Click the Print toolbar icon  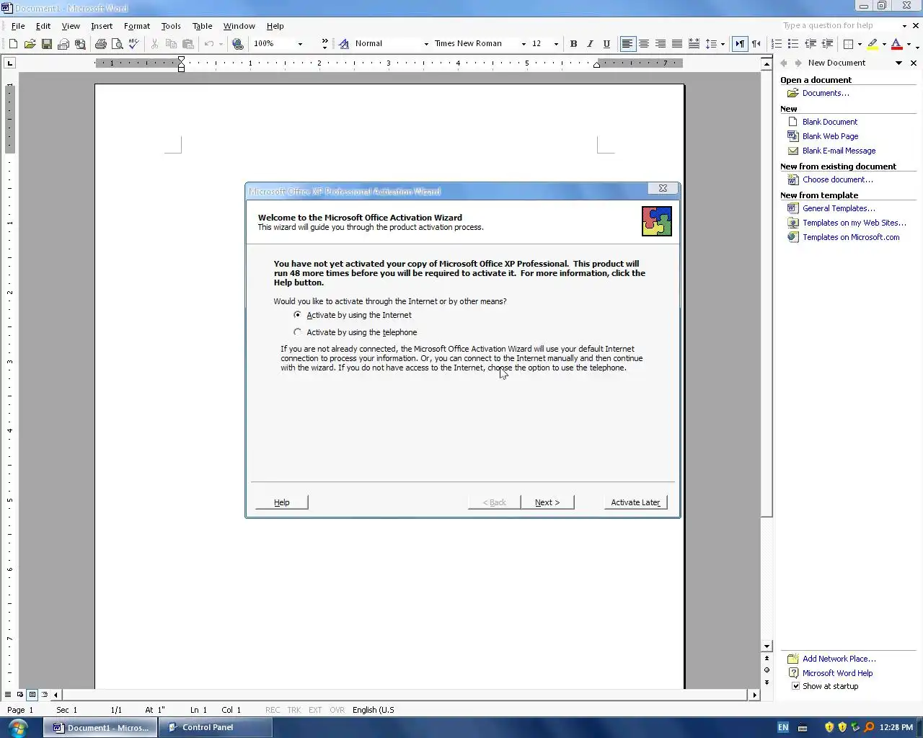(x=101, y=44)
